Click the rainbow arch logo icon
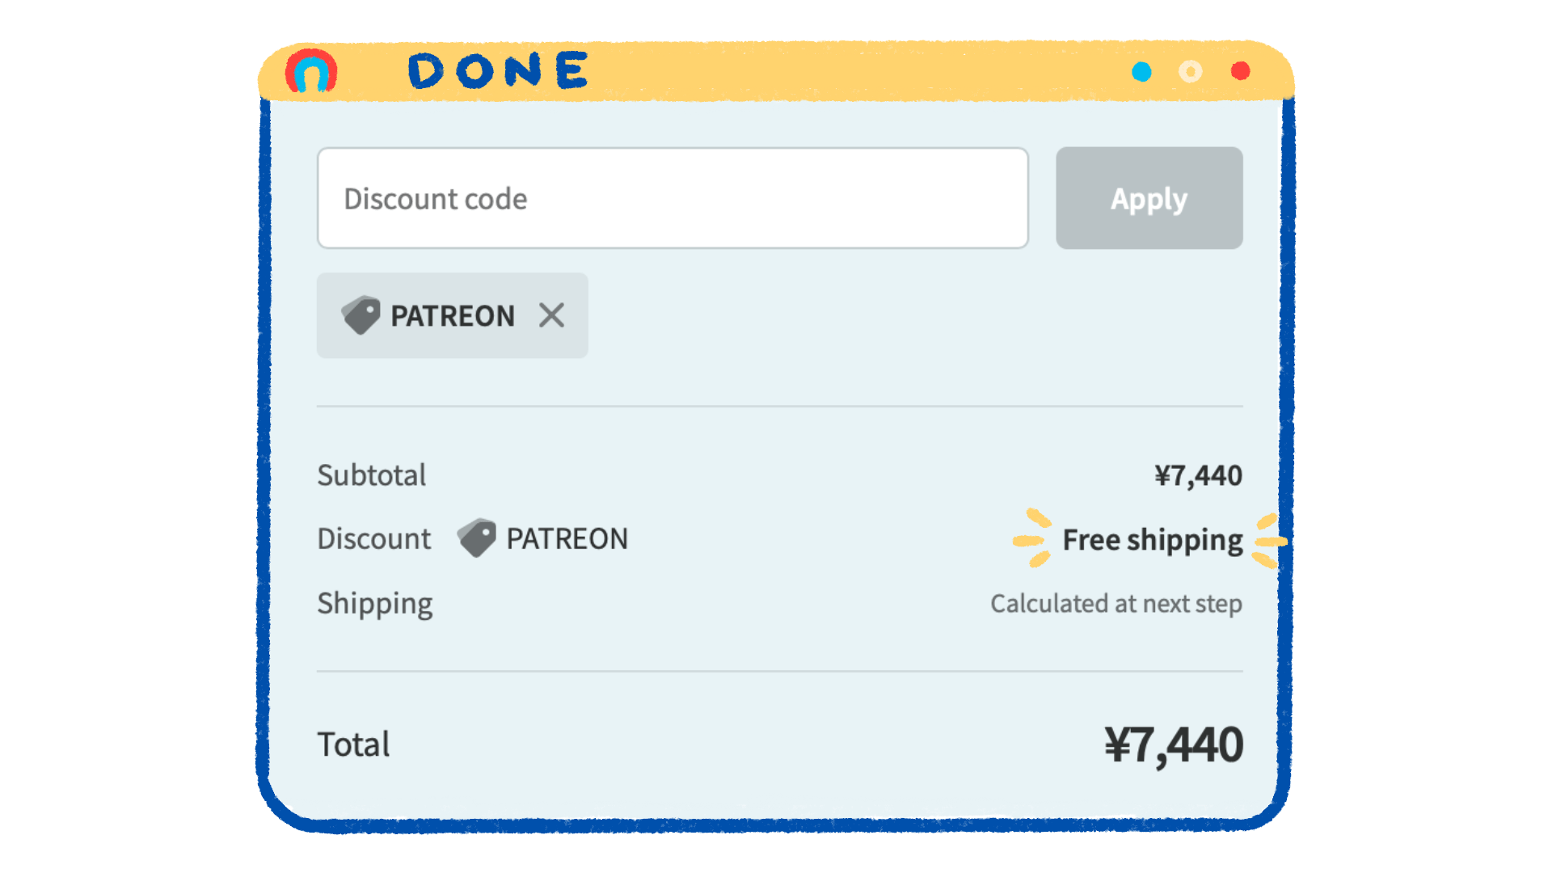Viewport: 1552px width, 873px height. click(311, 71)
